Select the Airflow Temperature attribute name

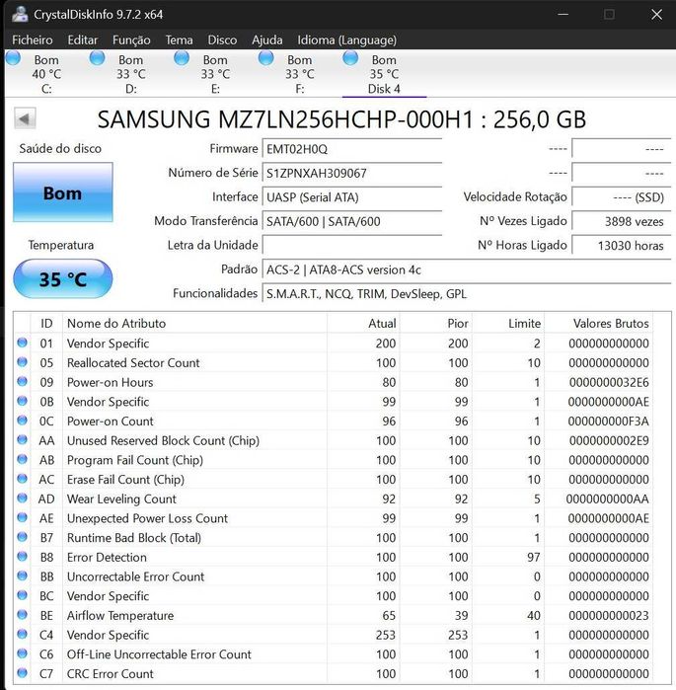tap(120, 615)
